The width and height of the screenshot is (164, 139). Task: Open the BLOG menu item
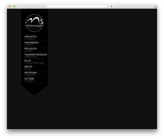coord(34,62)
